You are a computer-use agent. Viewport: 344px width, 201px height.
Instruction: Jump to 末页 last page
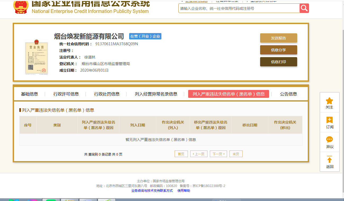(236, 154)
